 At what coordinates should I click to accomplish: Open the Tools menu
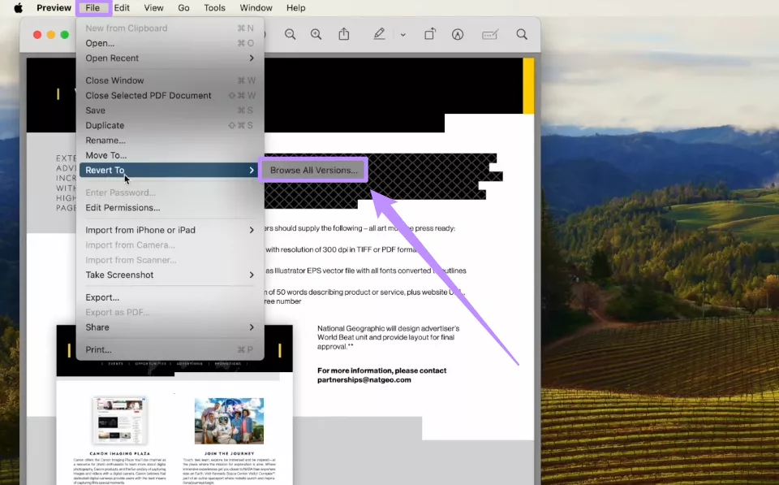[214, 8]
